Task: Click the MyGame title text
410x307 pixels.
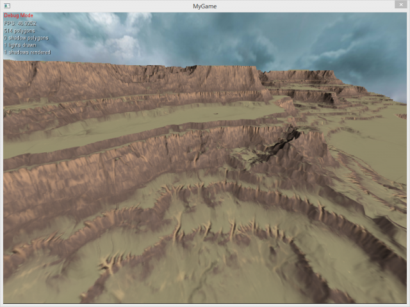Action: point(205,6)
